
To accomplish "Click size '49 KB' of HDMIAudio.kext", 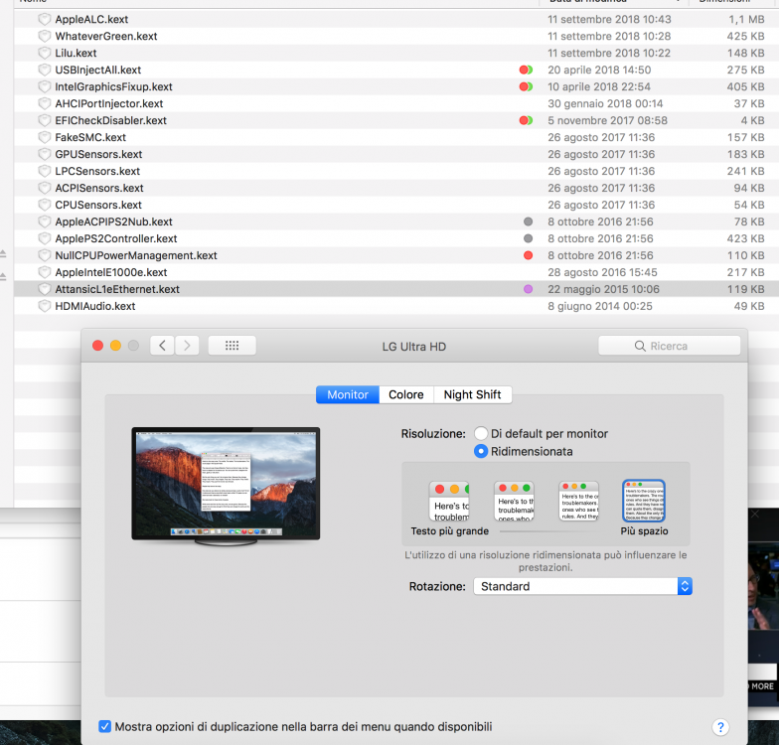I will [749, 306].
